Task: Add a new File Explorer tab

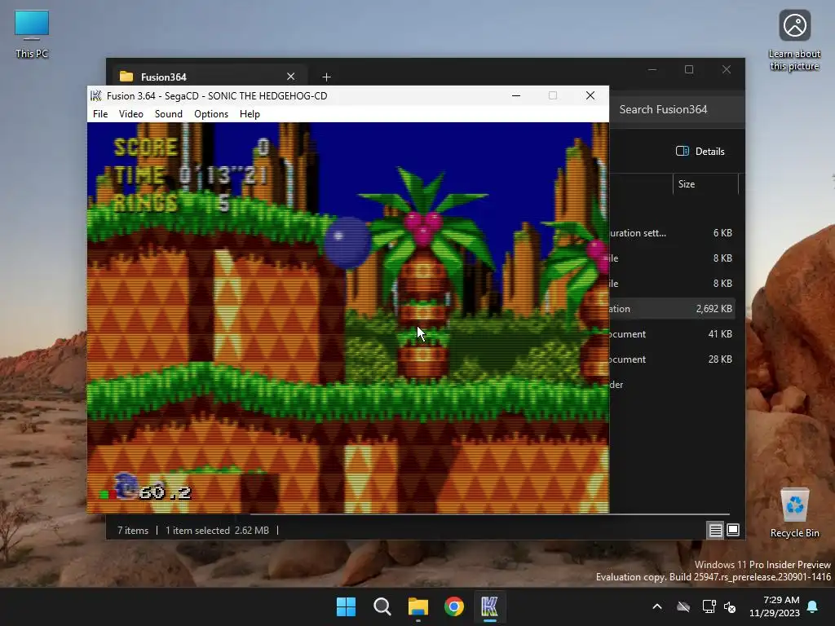Action: pos(326,77)
